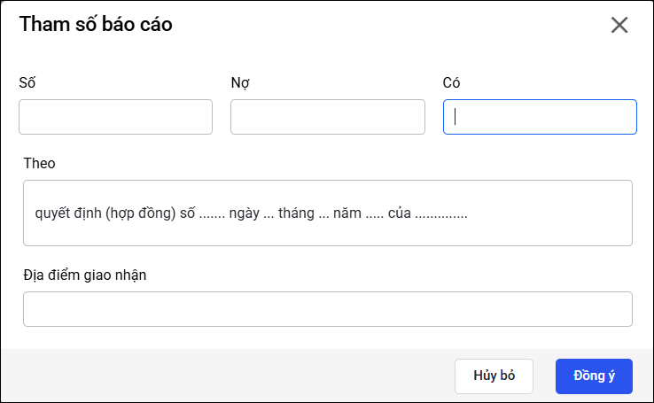Click the Địa điểm giao nhận label
654x403 pixels.
pos(85,275)
